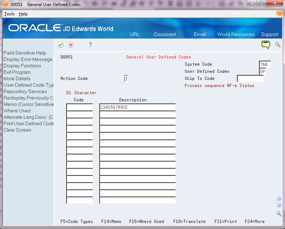Click the first Code column input field

click(80, 107)
